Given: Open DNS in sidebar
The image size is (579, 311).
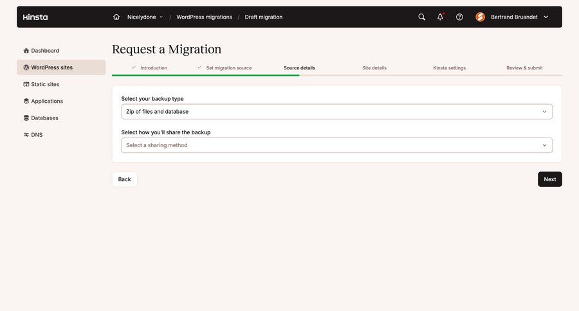Looking at the screenshot, I should (61, 135).
